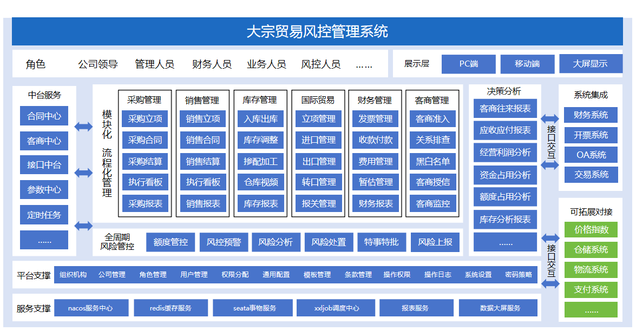636x331 pixels.
Task: Select 价格指数 in 可拓展对接
Action: 591,229
